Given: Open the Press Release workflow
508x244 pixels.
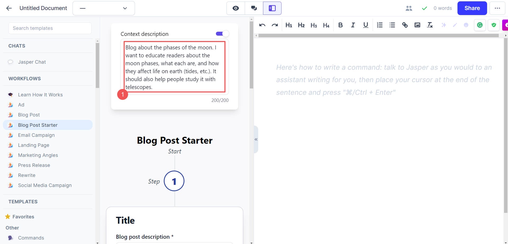Looking at the screenshot, I should [x=34, y=165].
